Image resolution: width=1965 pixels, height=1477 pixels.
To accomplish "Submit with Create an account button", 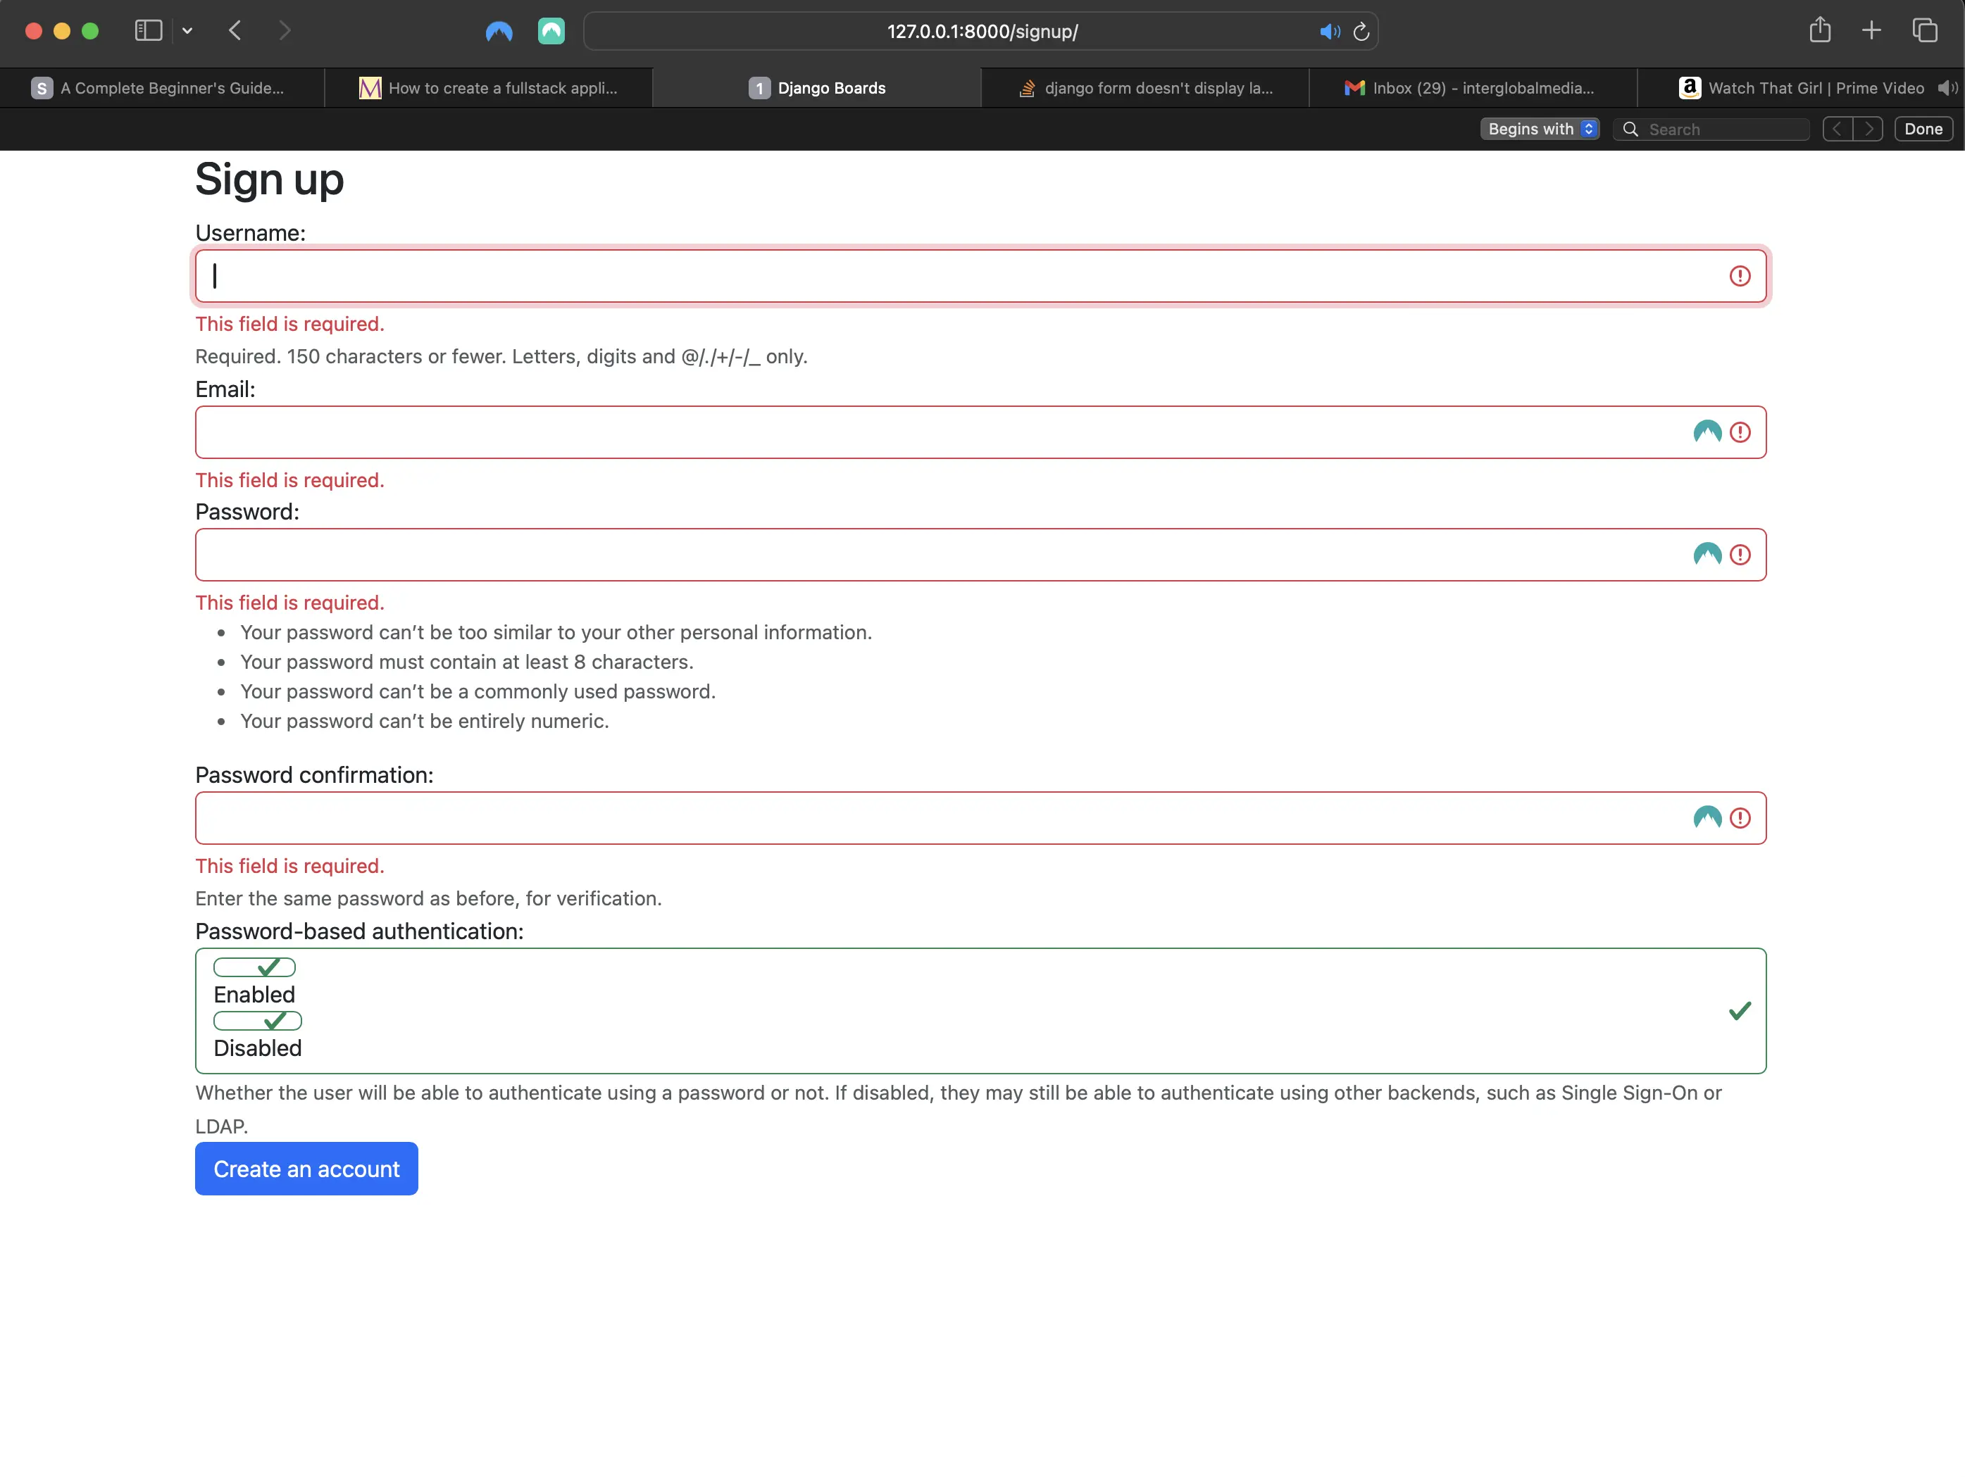I will [306, 1169].
